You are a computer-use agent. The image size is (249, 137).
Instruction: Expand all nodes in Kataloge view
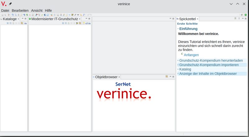point(7,23)
